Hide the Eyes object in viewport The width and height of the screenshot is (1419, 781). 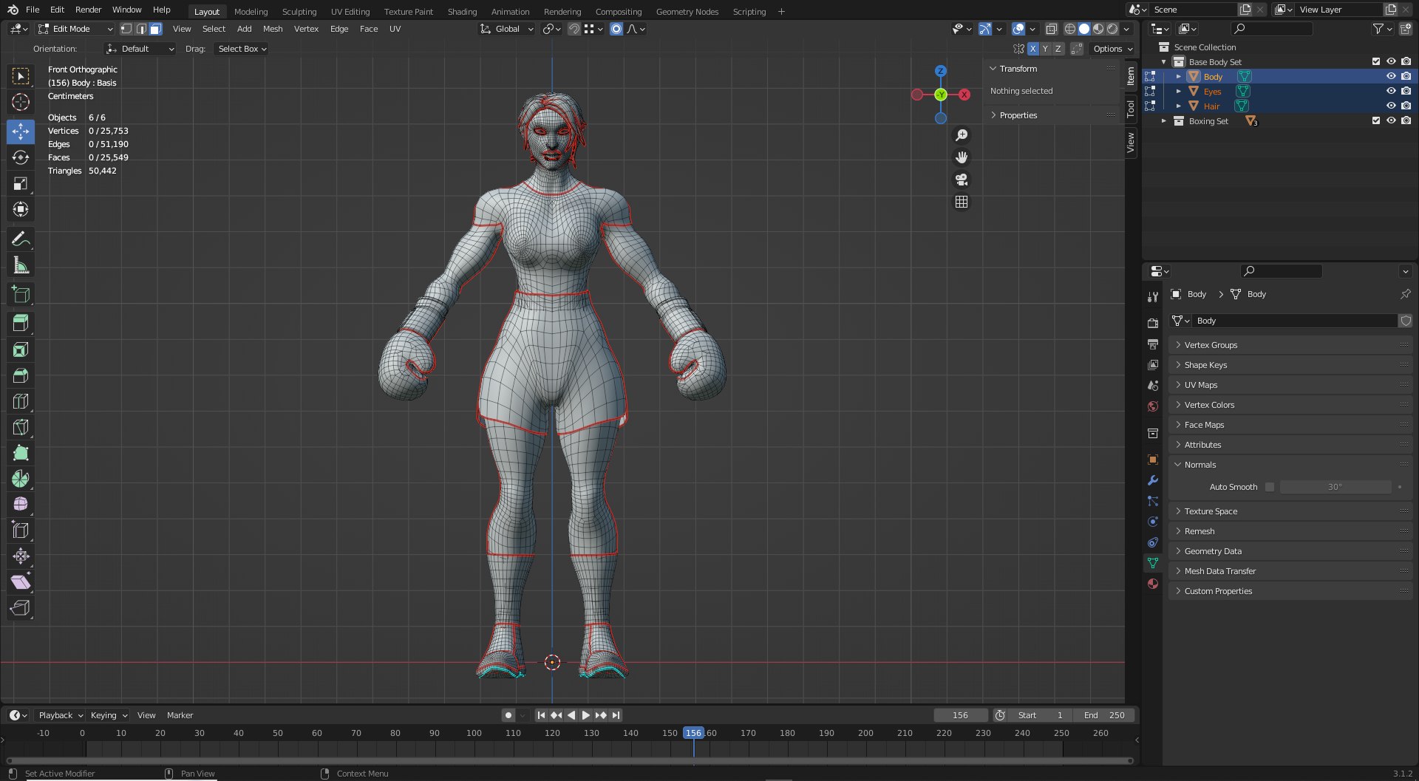(1391, 91)
